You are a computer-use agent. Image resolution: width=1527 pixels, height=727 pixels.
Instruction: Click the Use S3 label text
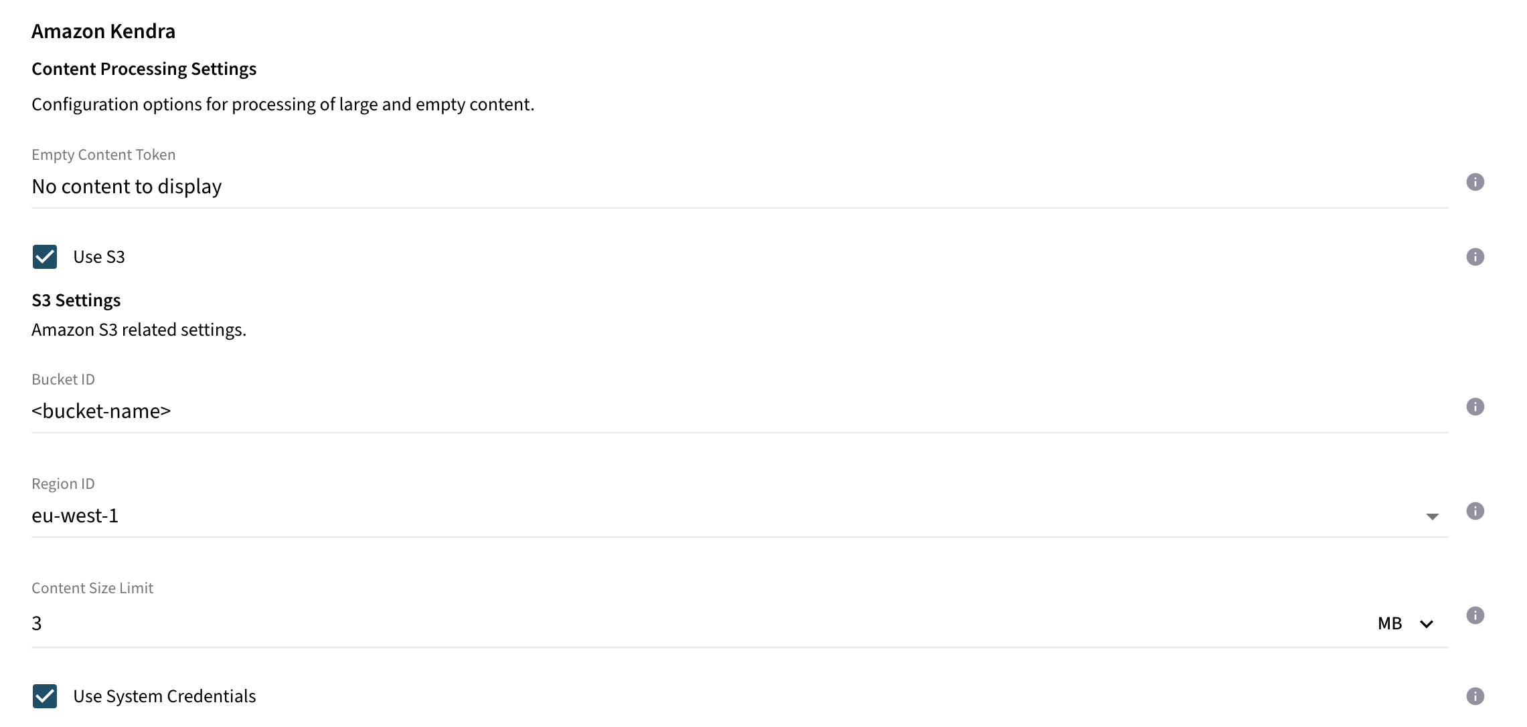98,256
